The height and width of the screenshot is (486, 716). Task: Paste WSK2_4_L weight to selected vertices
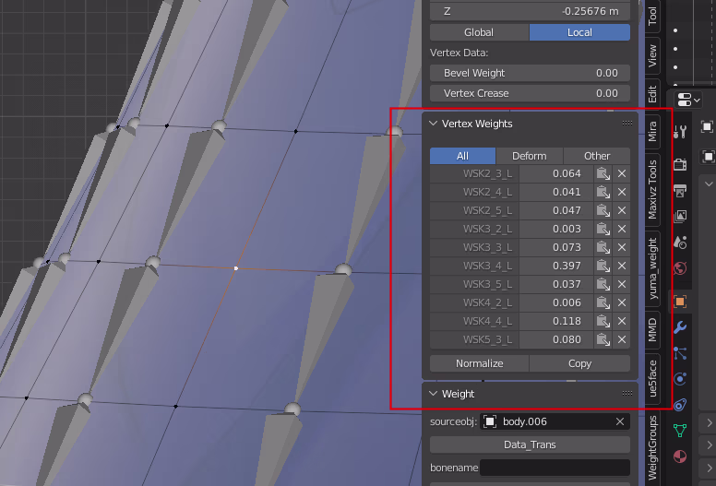[603, 192]
